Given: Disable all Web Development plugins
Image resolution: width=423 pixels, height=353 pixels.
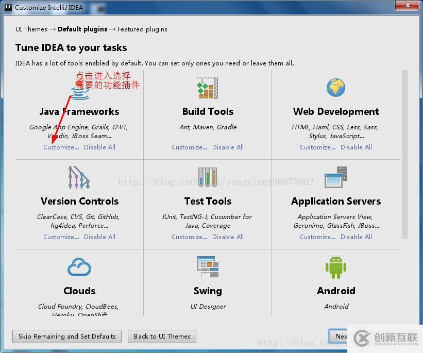Looking at the screenshot, I should (x=356, y=147).
